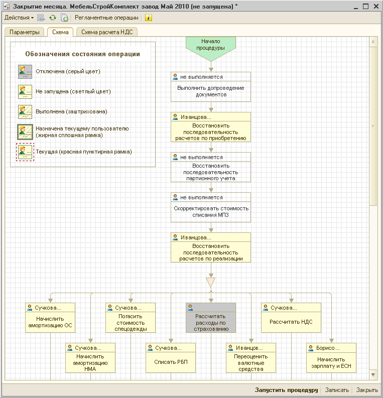Click user icon on 'Рассчитать НДС' block
The width and height of the screenshot is (383, 398).
[266, 308]
